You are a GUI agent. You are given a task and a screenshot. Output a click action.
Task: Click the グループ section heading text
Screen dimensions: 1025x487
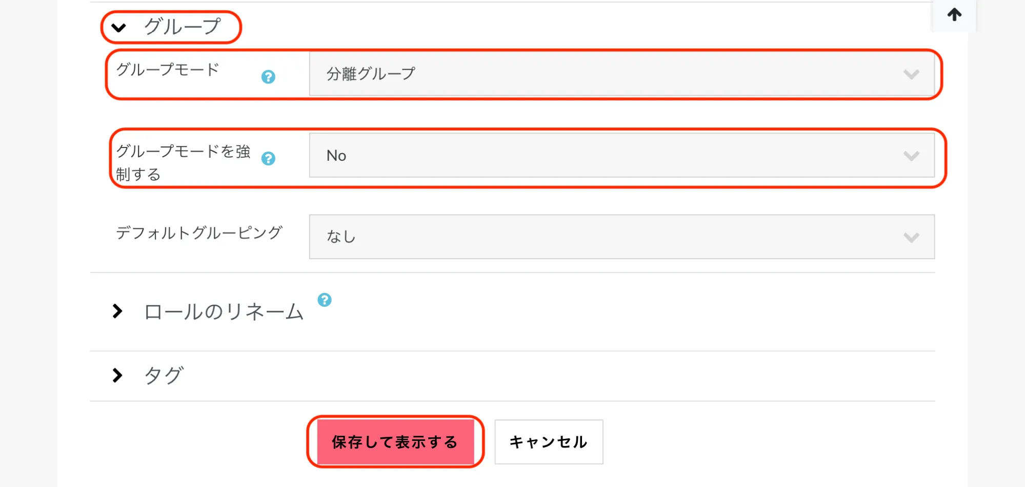coord(183,27)
